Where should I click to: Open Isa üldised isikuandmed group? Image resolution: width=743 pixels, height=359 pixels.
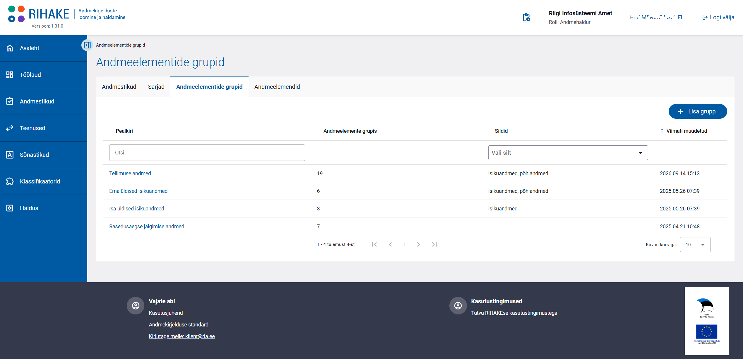(136, 209)
